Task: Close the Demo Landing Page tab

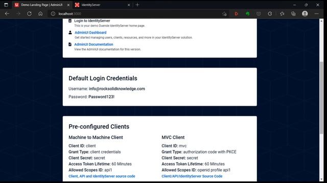Action: point(68,5)
